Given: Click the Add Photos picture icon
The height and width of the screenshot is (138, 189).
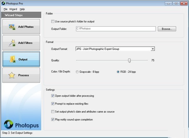Looking at the screenshot, I should [12, 27].
